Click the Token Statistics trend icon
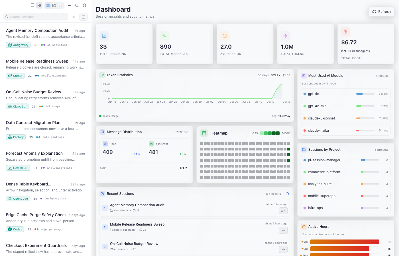The image size is (399, 256). pyautogui.click(x=102, y=75)
